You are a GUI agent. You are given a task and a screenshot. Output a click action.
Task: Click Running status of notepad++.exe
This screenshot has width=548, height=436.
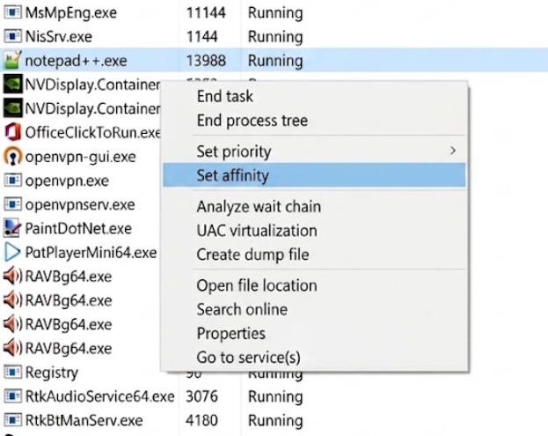(275, 61)
